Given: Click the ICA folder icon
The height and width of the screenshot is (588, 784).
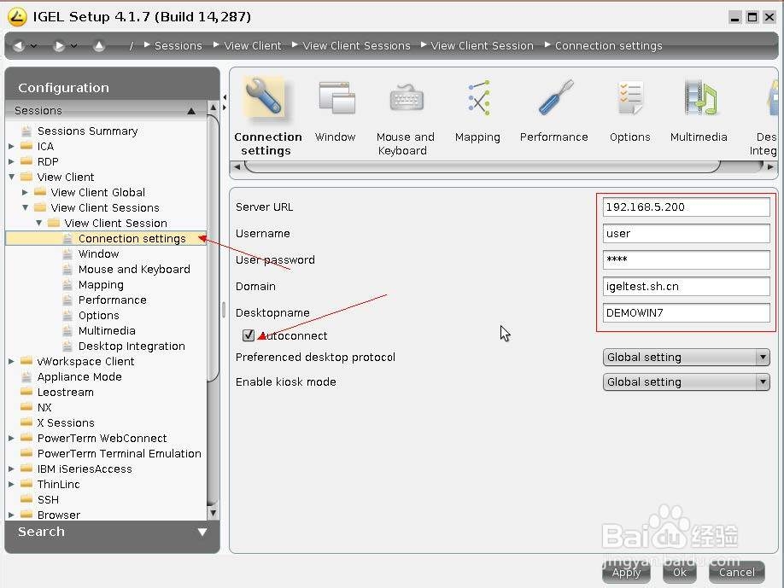Looking at the screenshot, I should coord(26,146).
